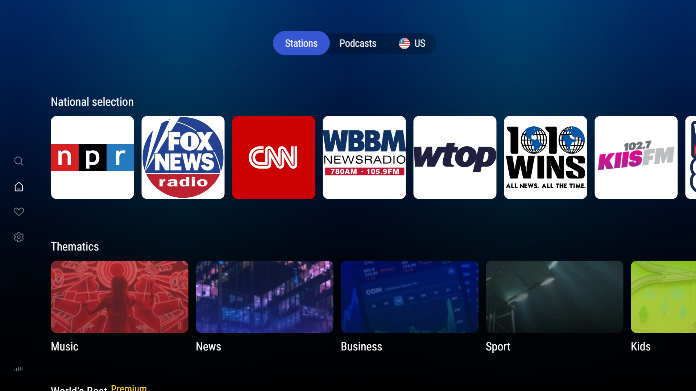Open settings gear icon
Image resolution: width=696 pixels, height=391 pixels.
point(19,237)
